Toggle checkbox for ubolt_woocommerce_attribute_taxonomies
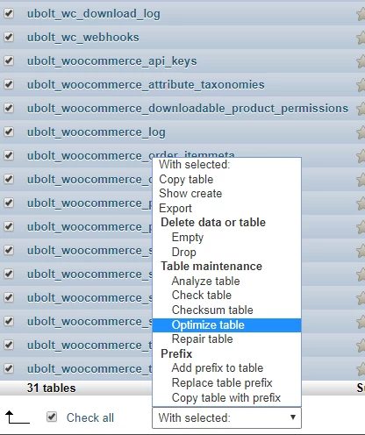This screenshot has height=435, width=365. pos(9,84)
